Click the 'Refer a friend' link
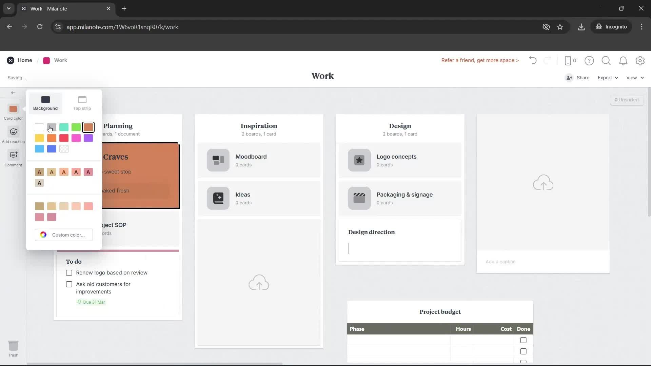651x366 pixels. click(480, 60)
